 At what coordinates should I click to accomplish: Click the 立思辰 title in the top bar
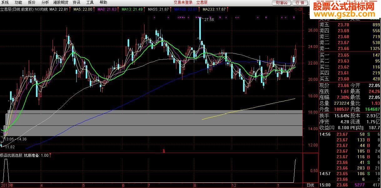[202, 2]
